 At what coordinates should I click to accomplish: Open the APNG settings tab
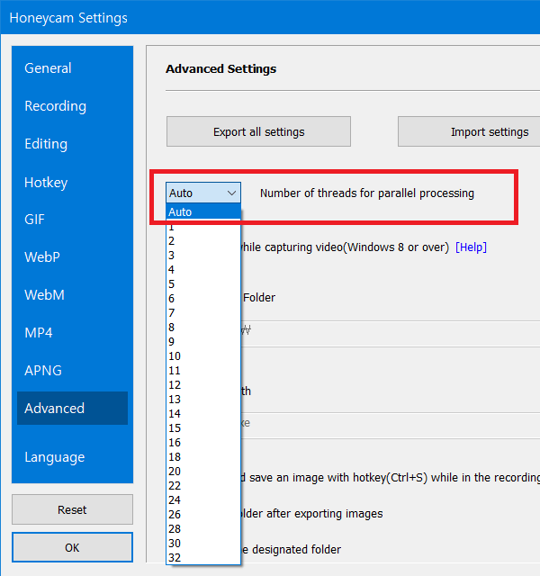pos(43,371)
